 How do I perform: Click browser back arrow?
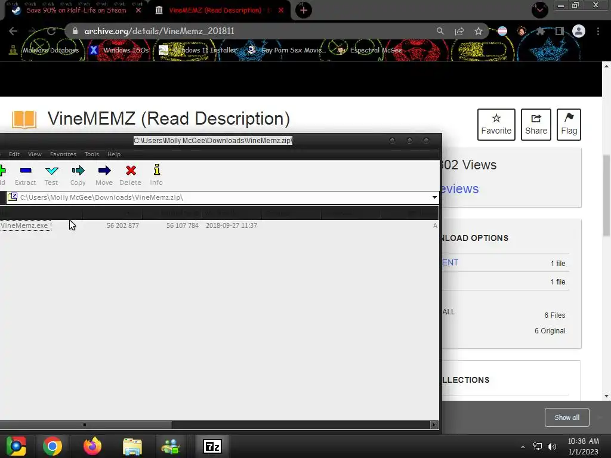(13, 31)
